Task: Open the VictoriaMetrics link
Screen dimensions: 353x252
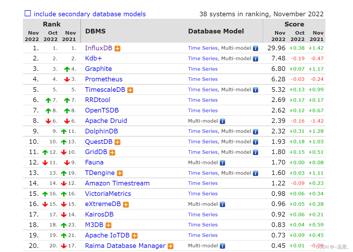Action: (x=108, y=194)
